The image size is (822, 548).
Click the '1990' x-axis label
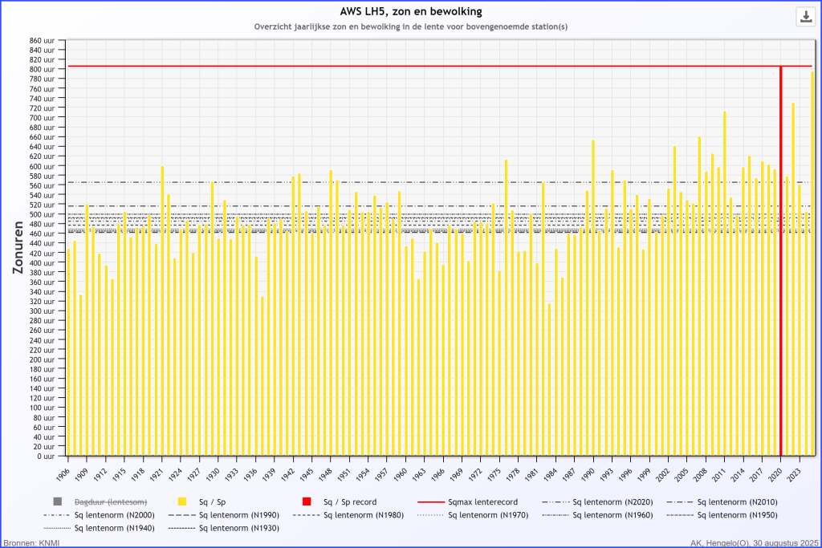pyautogui.click(x=588, y=474)
